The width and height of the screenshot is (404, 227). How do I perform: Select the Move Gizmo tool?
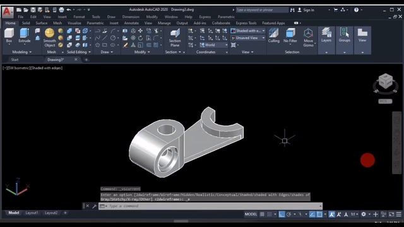pos(308,38)
